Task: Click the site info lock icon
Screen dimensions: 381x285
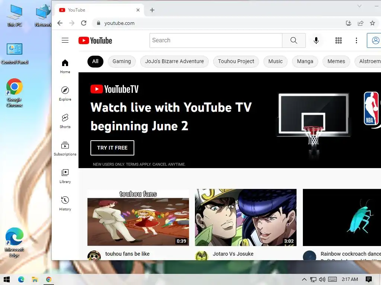Action: (x=98, y=23)
